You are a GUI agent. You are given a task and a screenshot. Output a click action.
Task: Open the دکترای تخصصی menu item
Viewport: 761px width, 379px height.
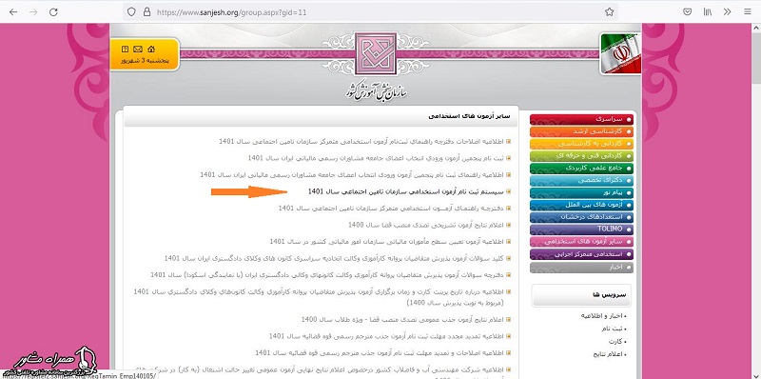point(581,180)
